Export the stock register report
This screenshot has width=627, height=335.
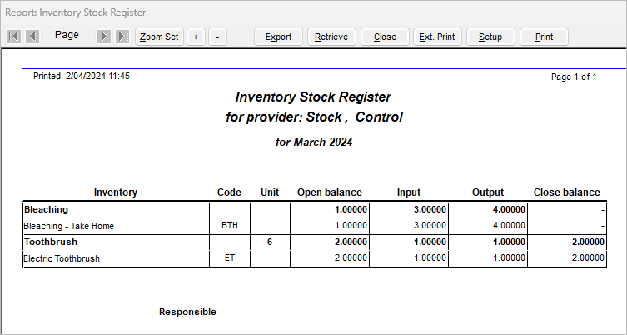tap(278, 37)
